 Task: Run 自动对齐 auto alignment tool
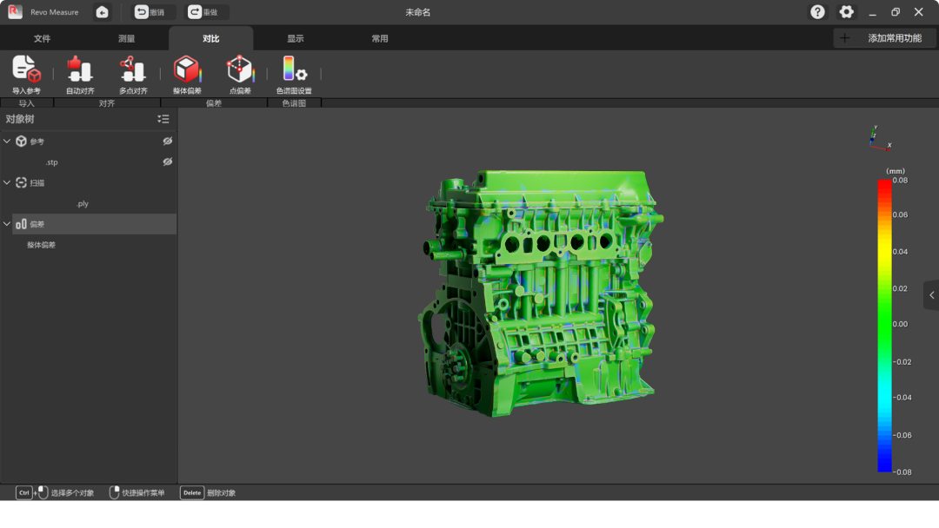point(80,69)
